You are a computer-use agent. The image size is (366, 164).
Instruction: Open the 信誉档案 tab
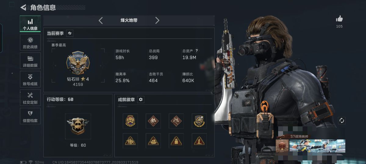click(30, 116)
